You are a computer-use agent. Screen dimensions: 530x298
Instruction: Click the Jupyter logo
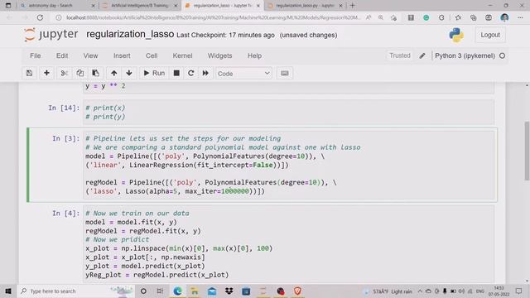[51, 35]
